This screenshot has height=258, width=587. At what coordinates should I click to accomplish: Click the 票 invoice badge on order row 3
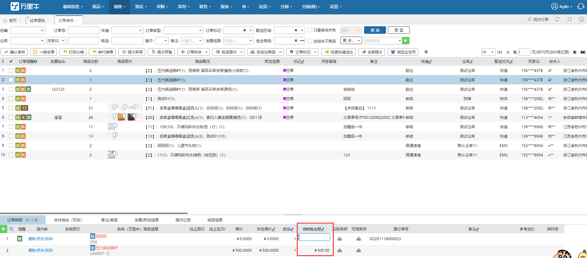tap(28, 89)
